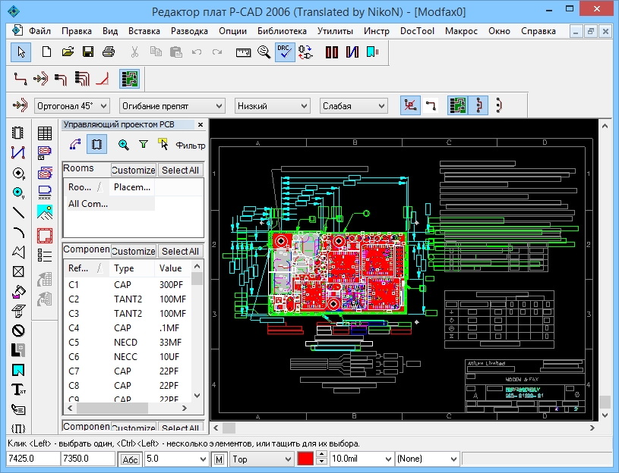Select the measure ruler tool
The height and width of the screenshot is (473, 619).
(243, 52)
